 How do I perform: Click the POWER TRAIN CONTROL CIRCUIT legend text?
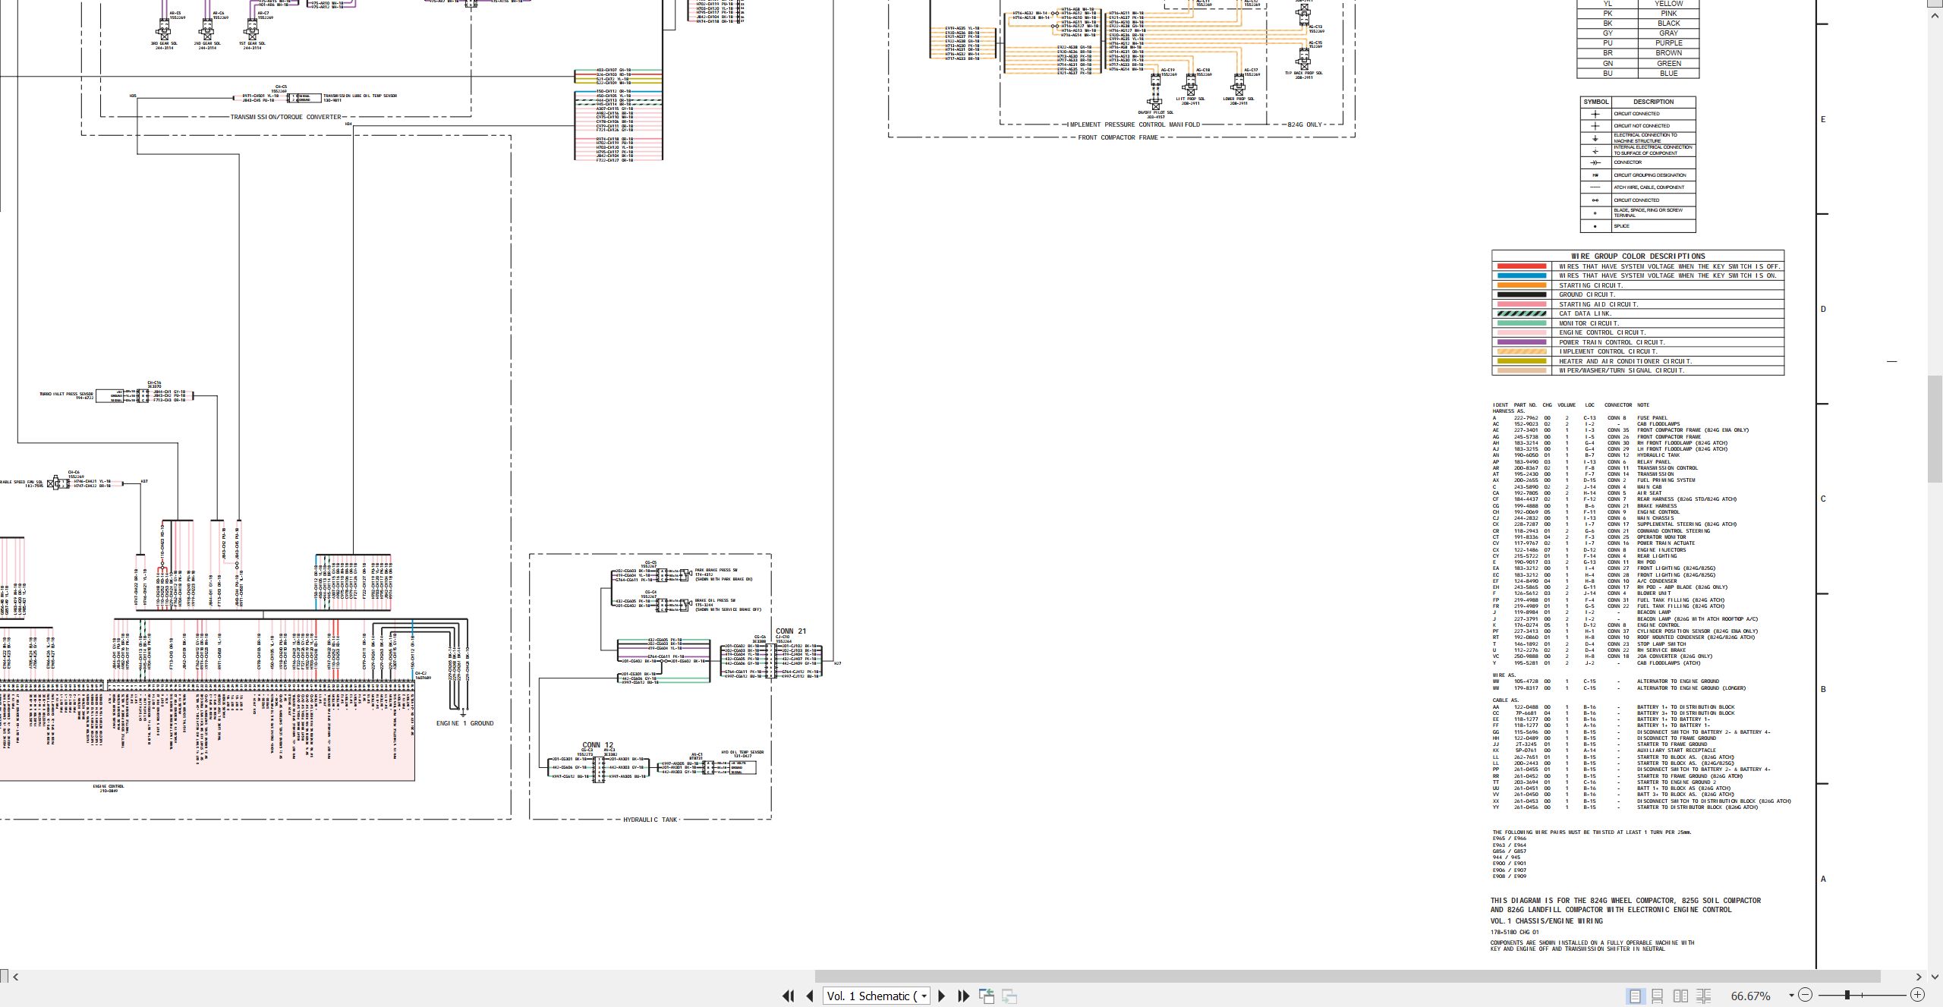pos(1612,342)
